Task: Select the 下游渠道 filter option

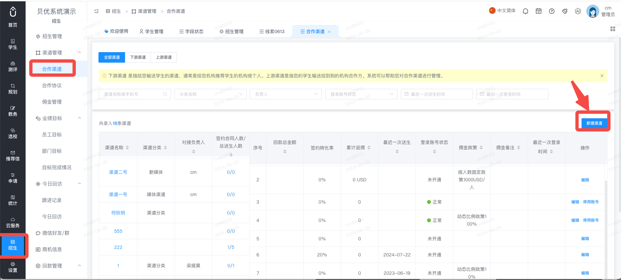Action: (x=138, y=57)
